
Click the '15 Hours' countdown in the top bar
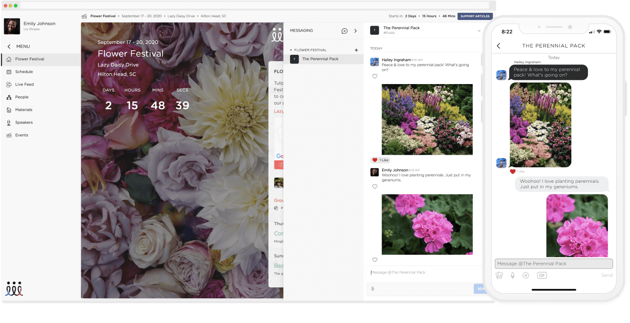click(429, 16)
